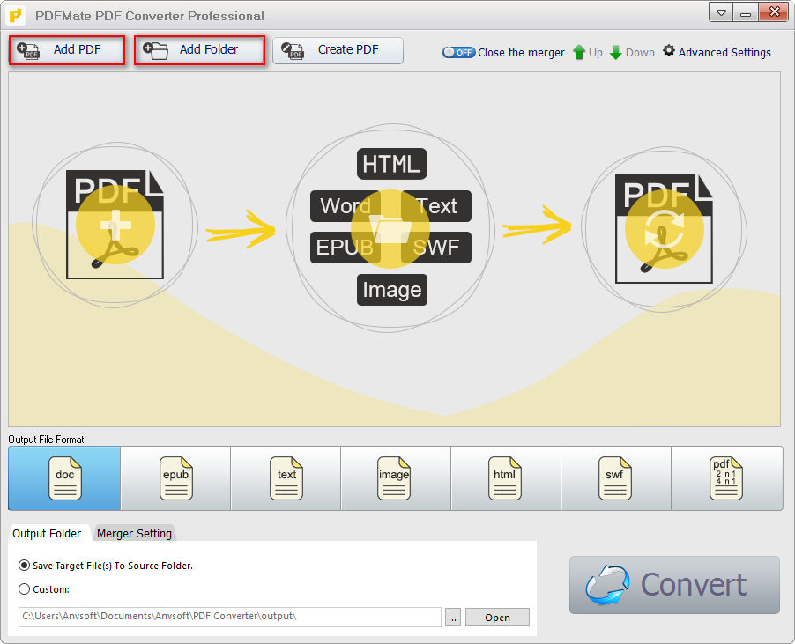
Task: Enable the Custom output folder option
Action: (24, 589)
